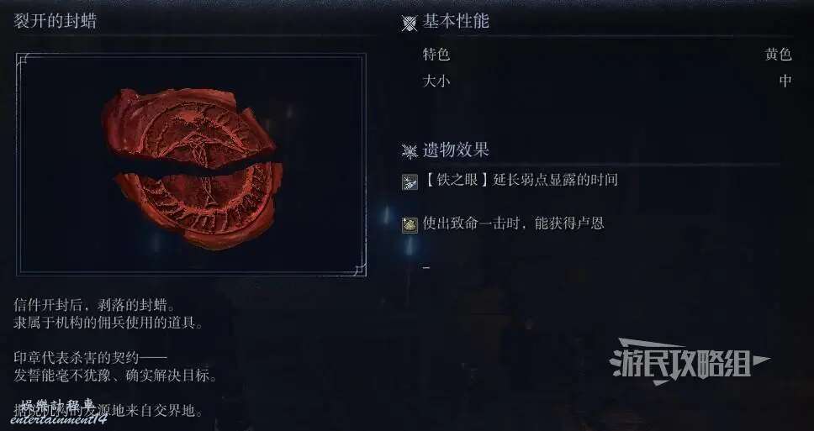Click the description line 印章代表杀害的契约
The width and height of the screenshot is (814, 431).
90,358
